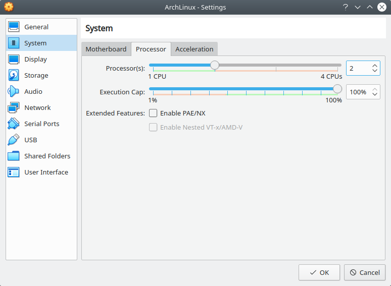This screenshot has height=286, width=391.
Task: Switch to the Acceleration tab
Action: [x=194, y=49]
